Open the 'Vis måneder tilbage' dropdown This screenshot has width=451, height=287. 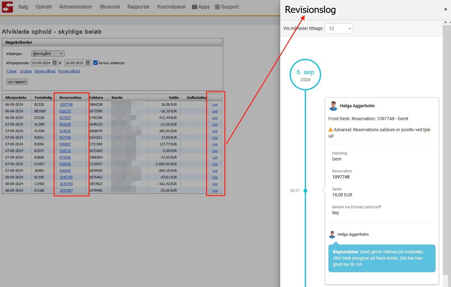click(x=339, y=28)
